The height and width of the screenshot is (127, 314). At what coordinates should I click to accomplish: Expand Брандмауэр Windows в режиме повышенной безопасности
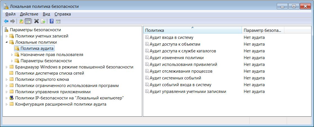click(x=6, y=67)
